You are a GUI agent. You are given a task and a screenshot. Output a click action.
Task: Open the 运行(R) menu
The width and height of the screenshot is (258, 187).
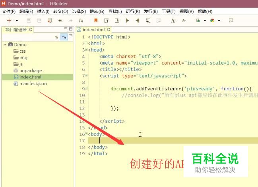coord(133,11)
